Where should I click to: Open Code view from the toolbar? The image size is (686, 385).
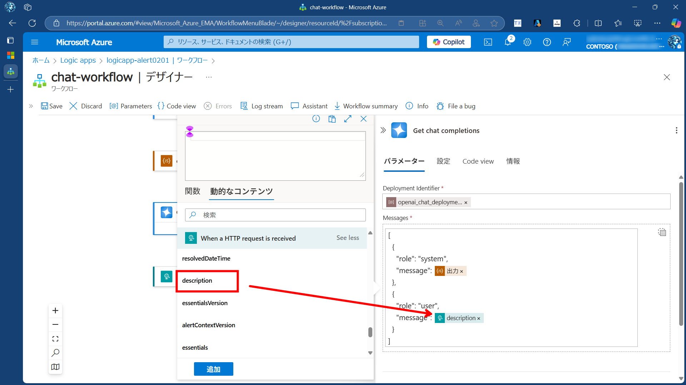coord(177,106)
